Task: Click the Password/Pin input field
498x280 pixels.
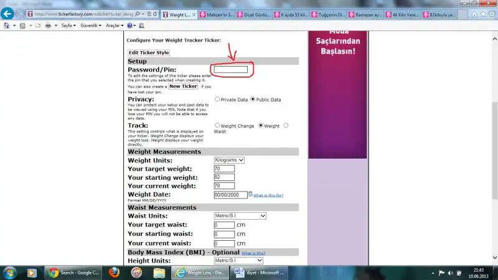Action: pyautogui.click(x=229, y=70)
